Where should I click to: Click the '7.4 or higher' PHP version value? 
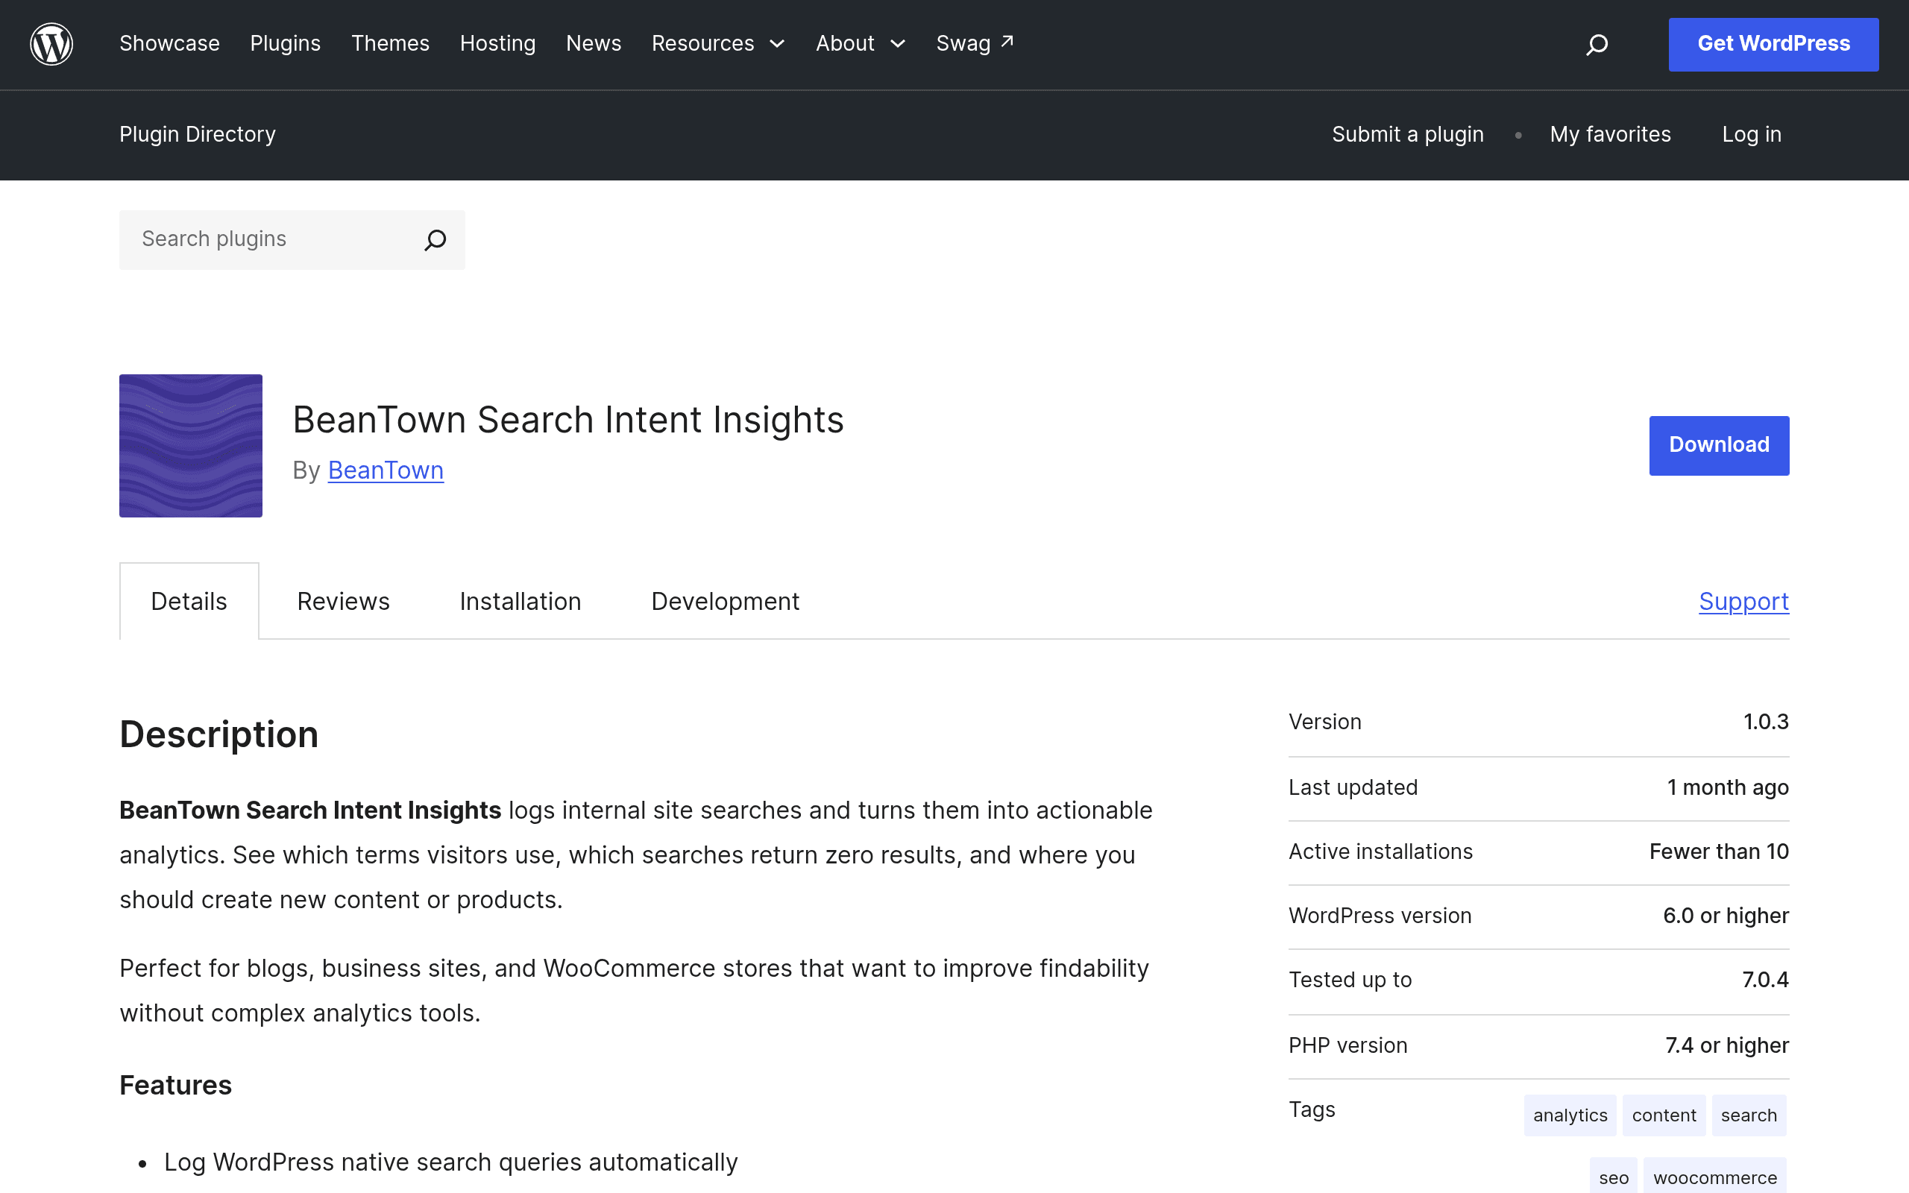point(1727,1045)
